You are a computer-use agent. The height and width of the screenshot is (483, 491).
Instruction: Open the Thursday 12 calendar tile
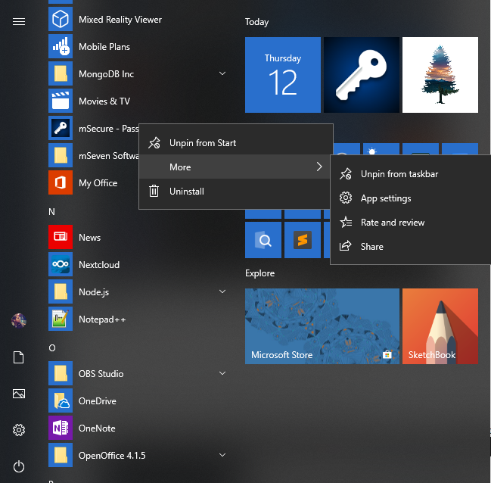tap(283, 75)
